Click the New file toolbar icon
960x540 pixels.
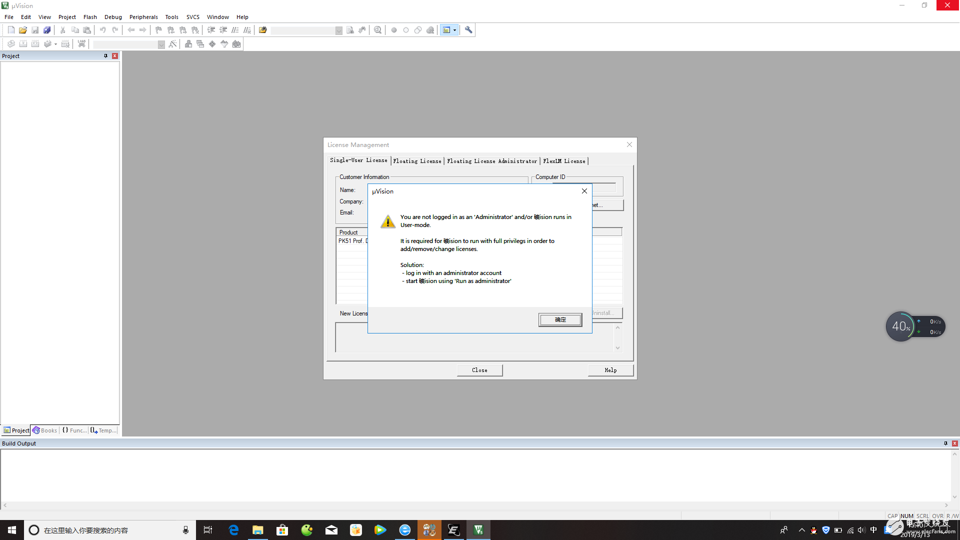11,30
